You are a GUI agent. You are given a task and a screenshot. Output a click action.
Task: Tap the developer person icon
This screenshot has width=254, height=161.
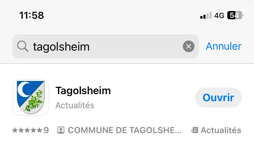61,130
